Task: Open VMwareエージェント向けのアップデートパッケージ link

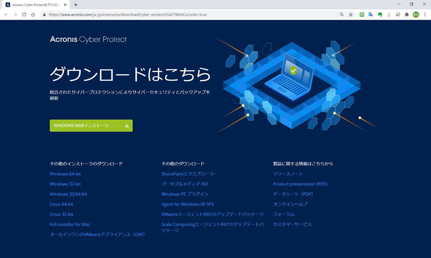Action: click(213, 214)
